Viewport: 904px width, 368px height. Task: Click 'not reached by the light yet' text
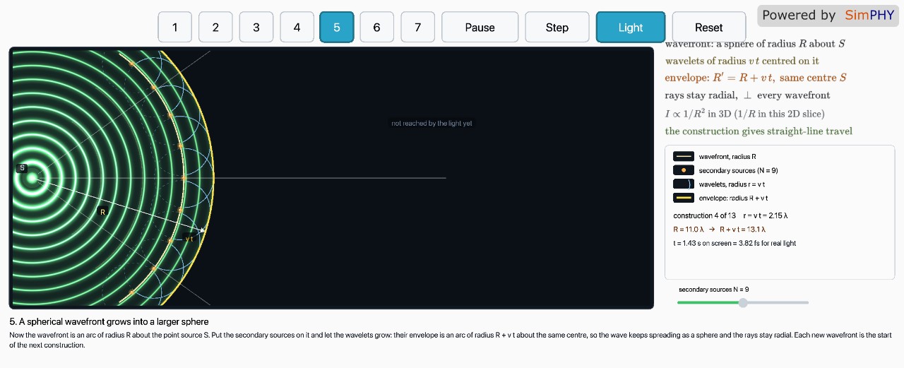pos(432,124)
